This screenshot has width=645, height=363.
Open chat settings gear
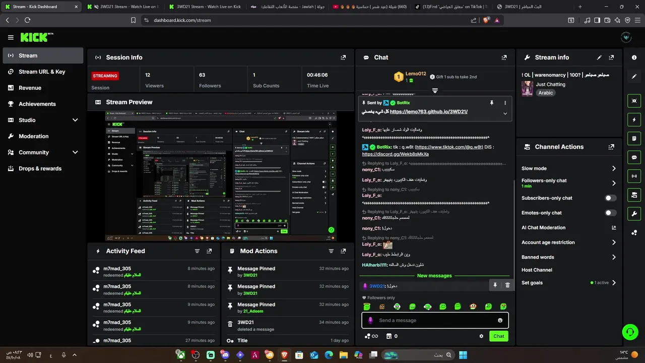pyautogui.click(x=481, y=336)
